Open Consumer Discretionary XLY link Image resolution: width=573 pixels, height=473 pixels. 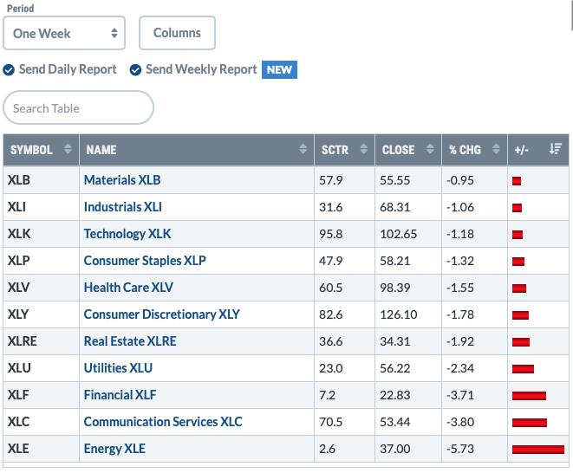(161, 314)
